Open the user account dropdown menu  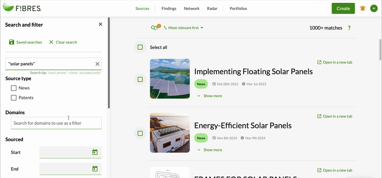click(x=374, y=8)
